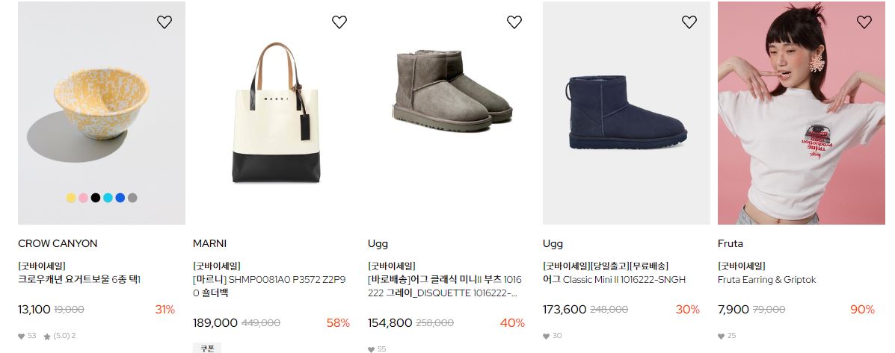This screenshot has width=895, height=353.
Task: Open the navy Ugg boot thumbnail
Action: pos(626,113)
